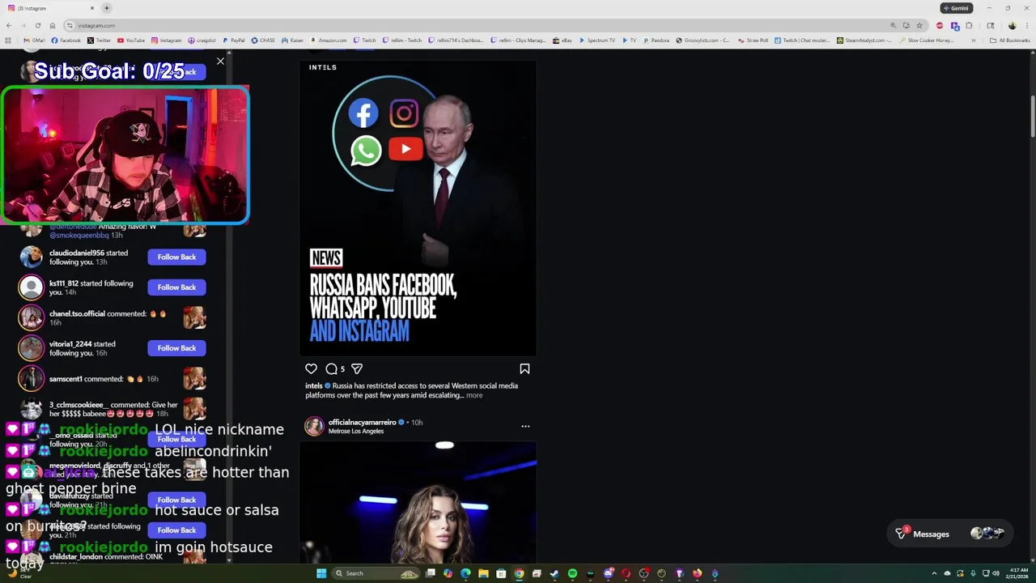Go back in the browser

click(x=8, y=25)
